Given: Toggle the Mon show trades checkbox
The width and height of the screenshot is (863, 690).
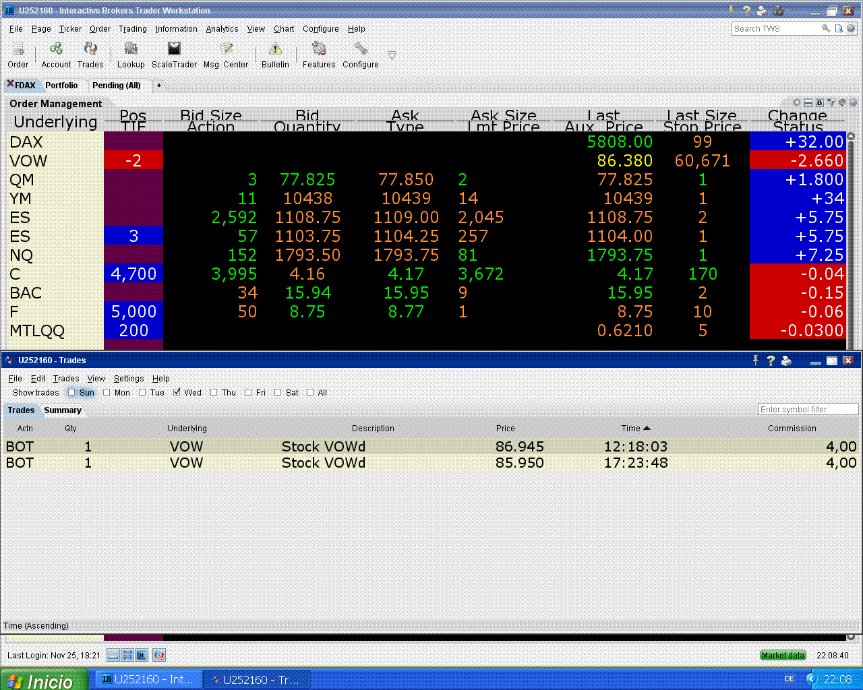Looking at the screenshot, I should pyautogui.click(x=107, y=392).
